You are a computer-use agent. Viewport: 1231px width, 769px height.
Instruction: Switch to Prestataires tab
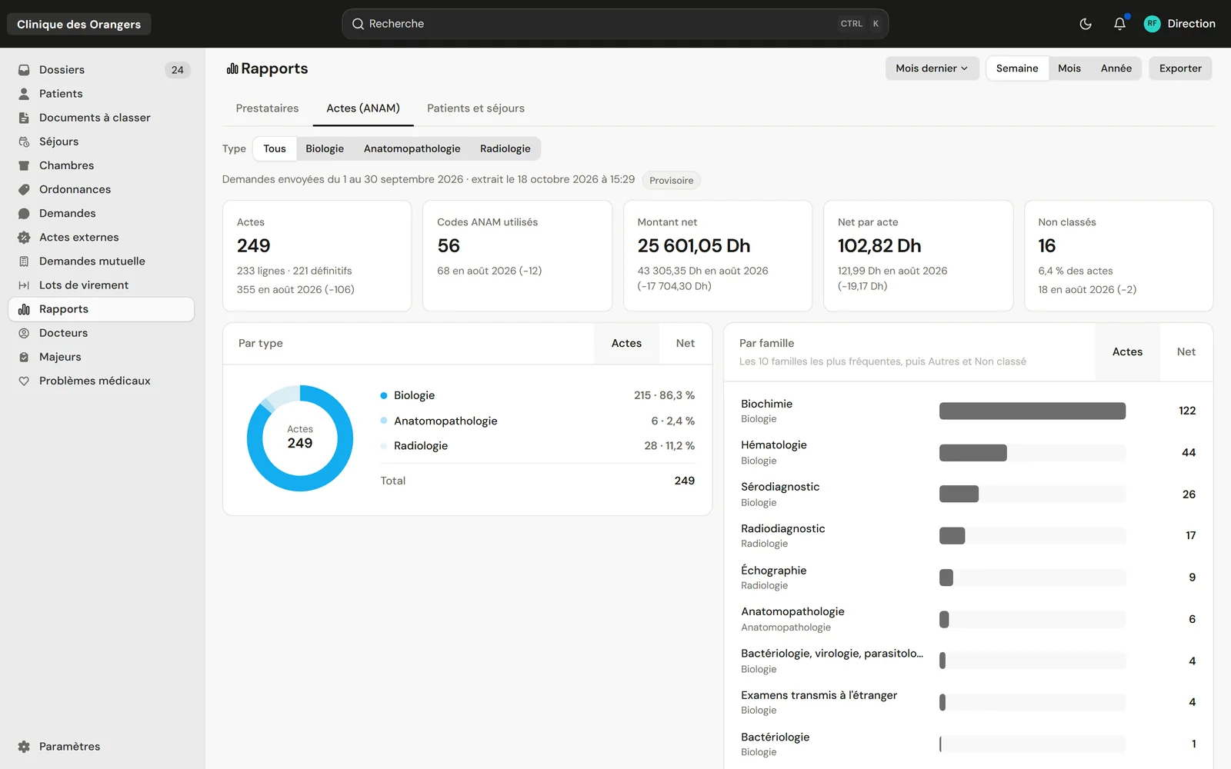coord(267,108)
